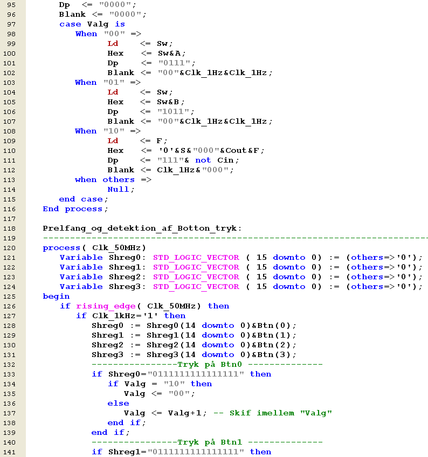Click the 'Valg <= "00"' assignment on line 135
Image resolution: width=428 pixels, height=457 pixels.
point(157,394)
